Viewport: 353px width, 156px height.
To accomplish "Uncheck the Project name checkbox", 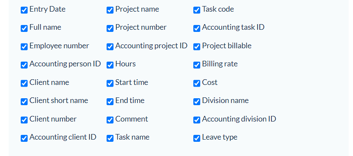I will pos(110,10).
